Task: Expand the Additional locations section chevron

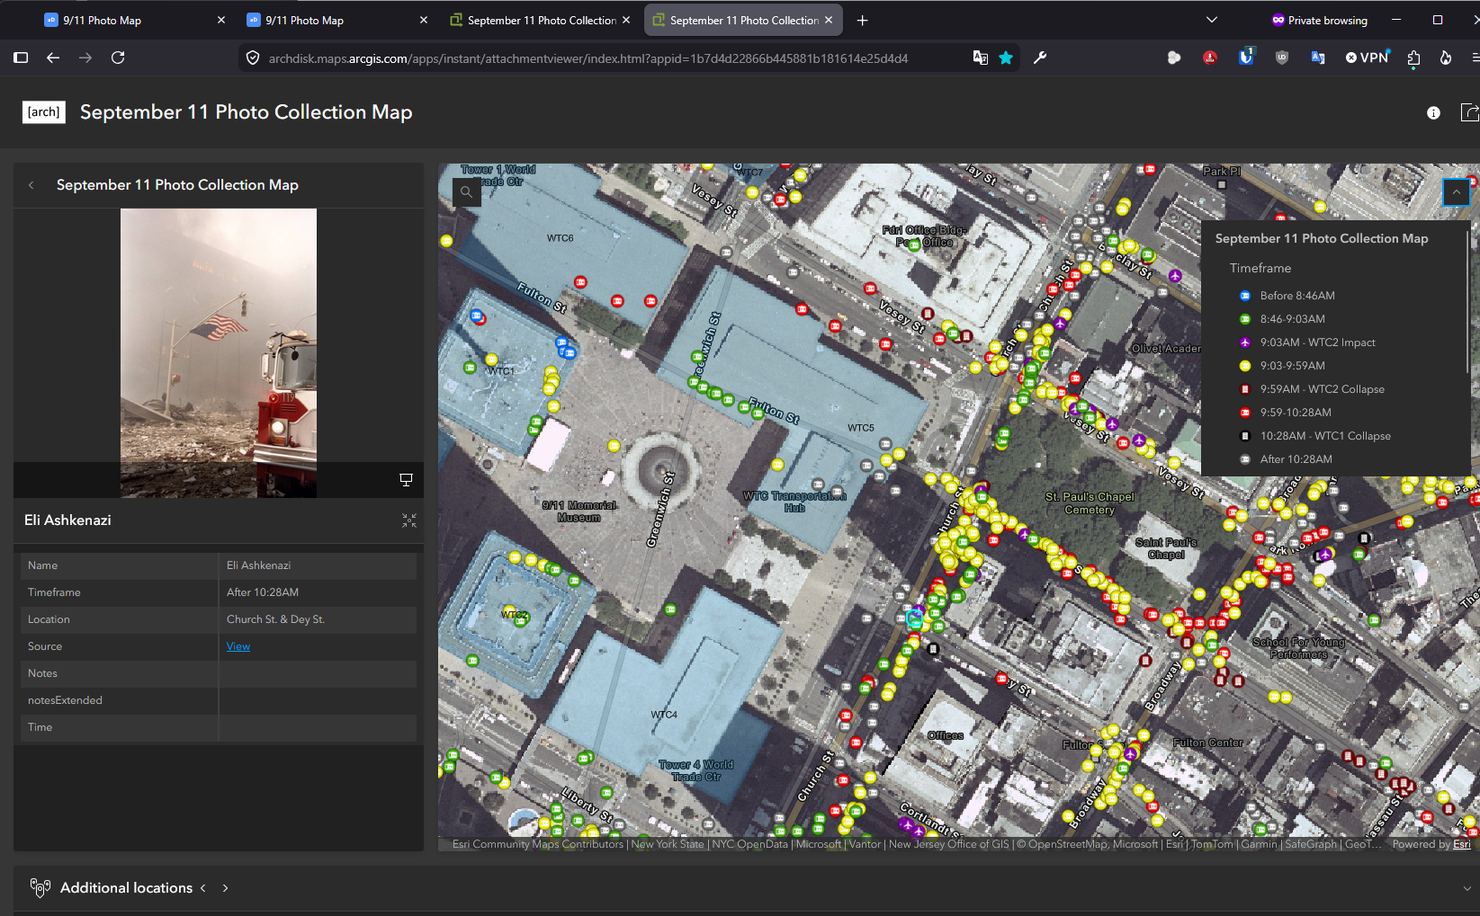Action: (1467, 888)
